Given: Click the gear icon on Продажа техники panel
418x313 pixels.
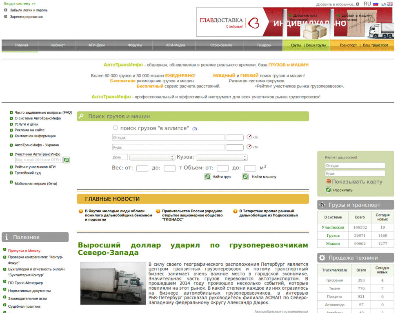Looking at the screenshot, I should (x=322, y=258).
